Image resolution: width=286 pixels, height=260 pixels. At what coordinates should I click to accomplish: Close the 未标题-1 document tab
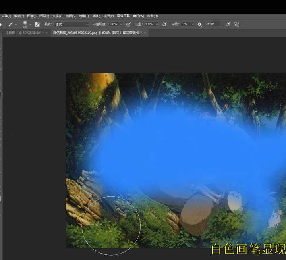click(x=47, y=33)
